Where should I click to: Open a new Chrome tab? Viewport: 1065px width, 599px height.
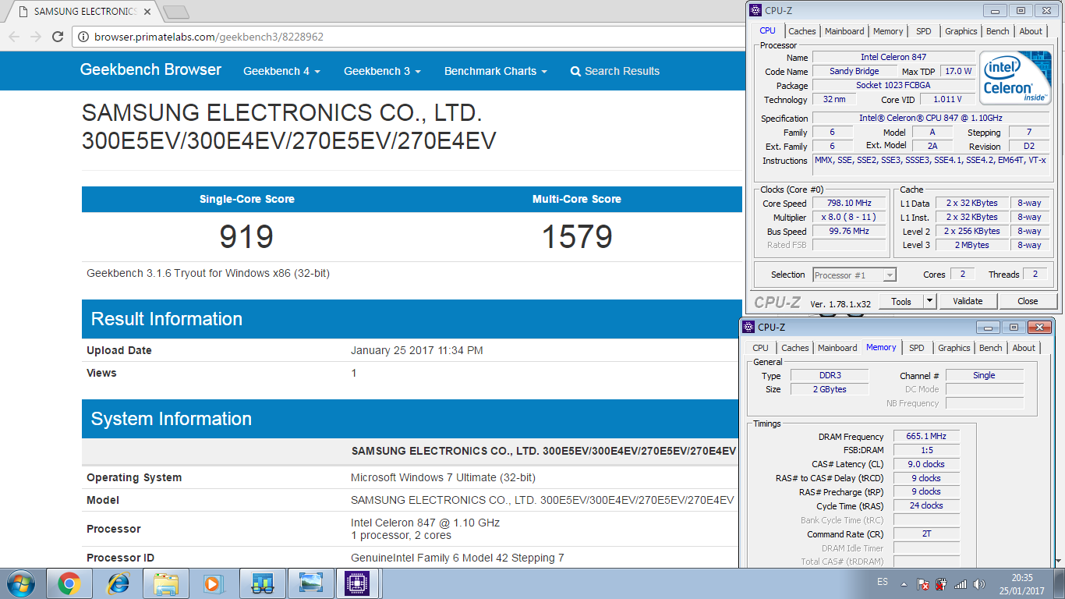[x=176, y=12]
